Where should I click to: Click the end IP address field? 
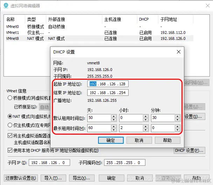108,93
